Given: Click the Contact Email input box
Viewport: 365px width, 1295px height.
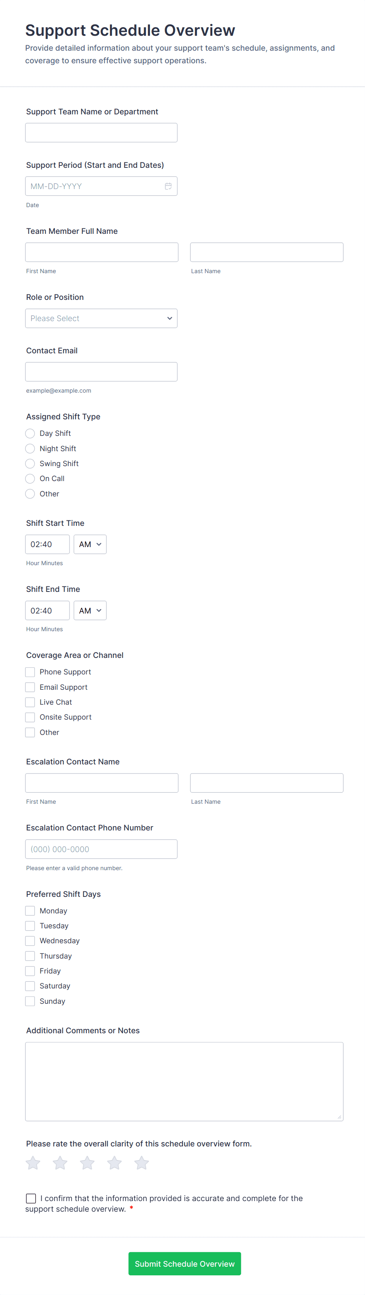Looking at the screenshot, I should (x=101, y=372).
